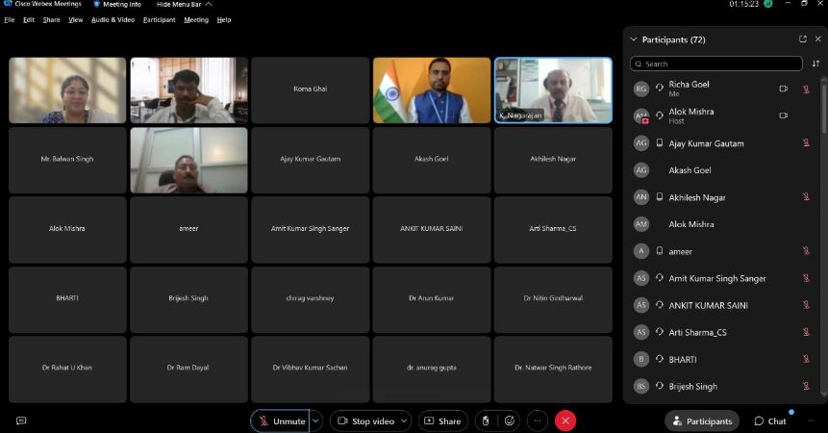This screenshot has width=828, height=433.
Task: Unmute the microphone
Action: [280, 420]
